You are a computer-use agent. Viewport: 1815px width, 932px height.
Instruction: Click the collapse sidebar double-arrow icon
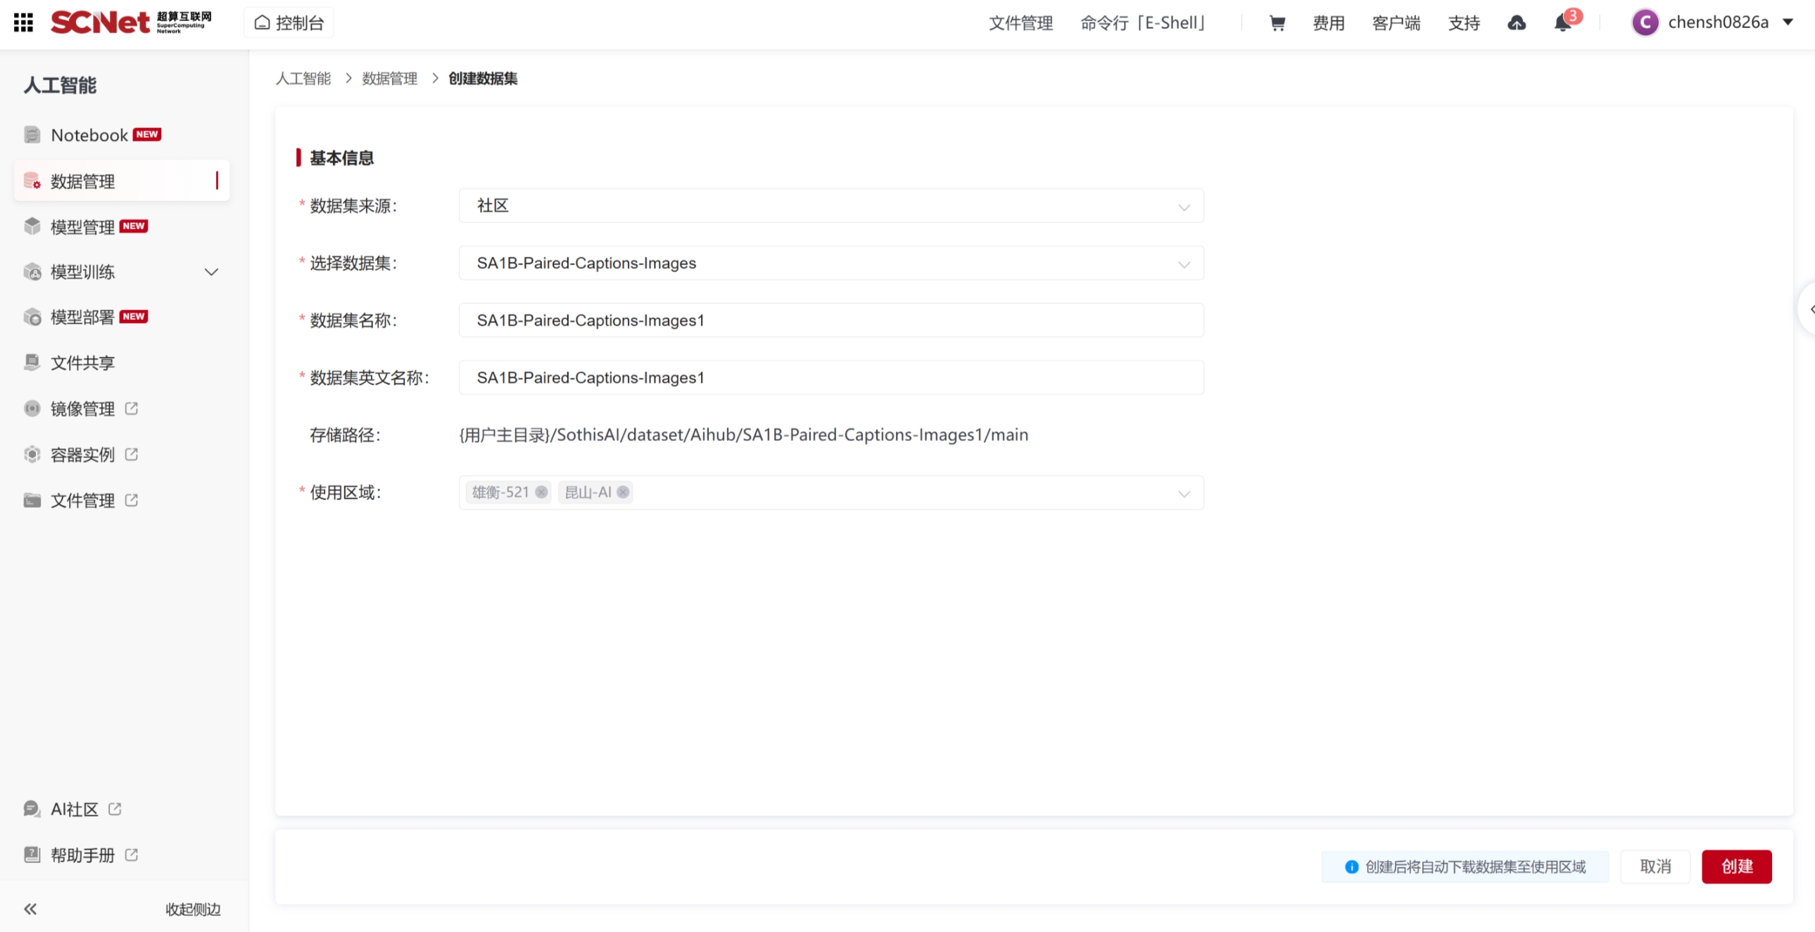(30, 909)
